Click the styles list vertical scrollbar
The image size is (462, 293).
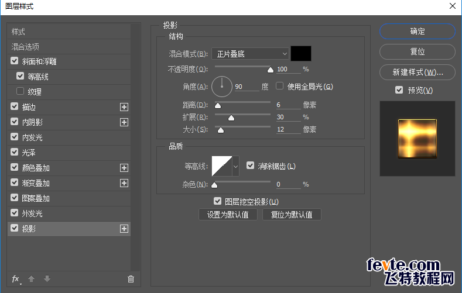click(135, 147)
